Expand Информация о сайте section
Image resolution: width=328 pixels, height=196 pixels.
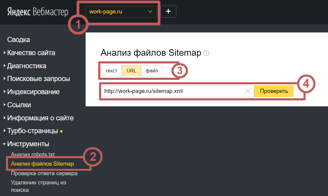coord(40,118)
